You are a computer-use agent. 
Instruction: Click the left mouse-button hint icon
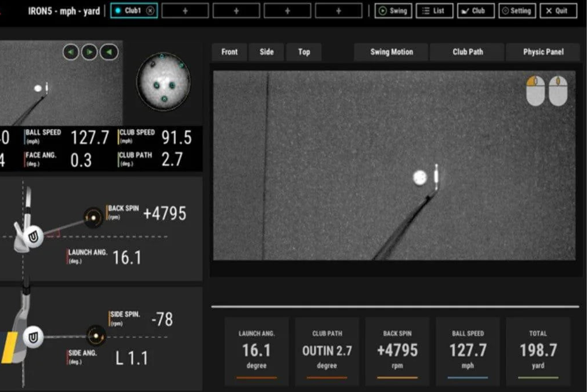535,91
